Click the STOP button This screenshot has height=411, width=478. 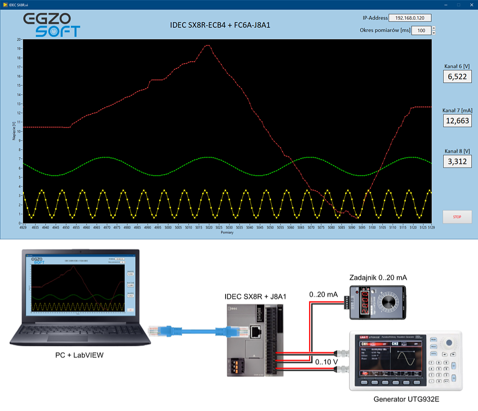[457, 217]
